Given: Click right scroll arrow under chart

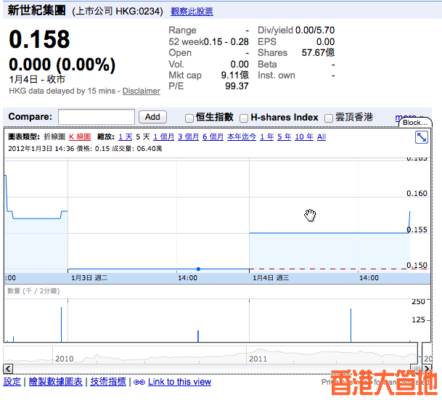Looking at the screenshot, I should click(x=427, y=369).
